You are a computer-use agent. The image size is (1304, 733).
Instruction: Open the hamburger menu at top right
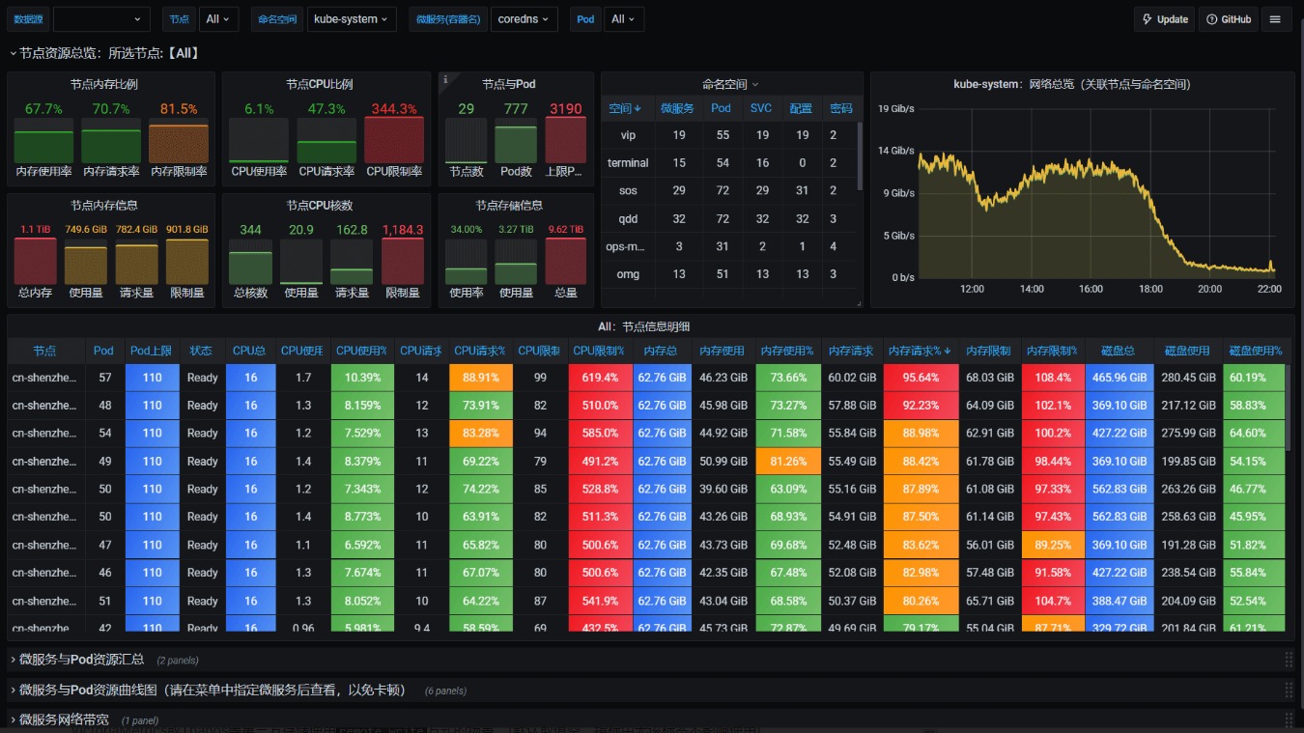[1276, 19]
